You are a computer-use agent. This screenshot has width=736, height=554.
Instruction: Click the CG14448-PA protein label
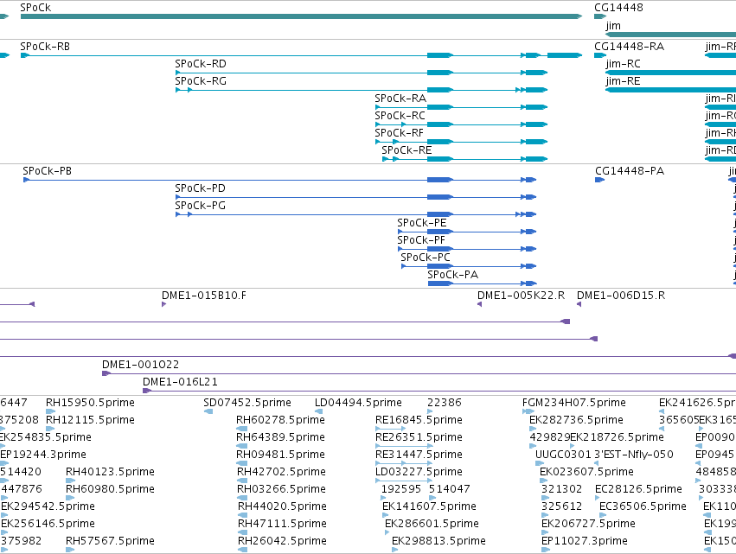pos(630,171)
